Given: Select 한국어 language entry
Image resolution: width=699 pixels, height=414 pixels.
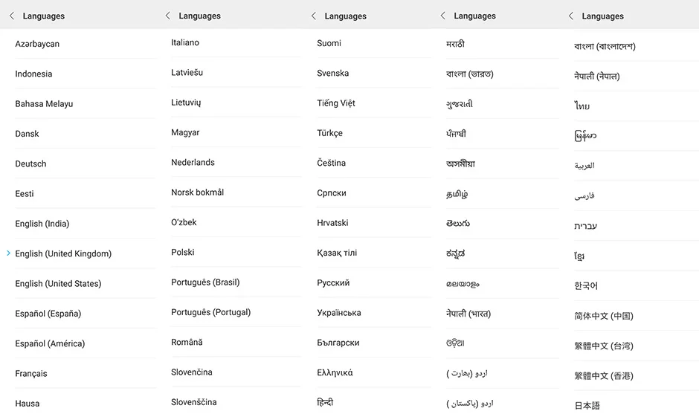Looking at the screenshot, I should click(x=586, y=285).
